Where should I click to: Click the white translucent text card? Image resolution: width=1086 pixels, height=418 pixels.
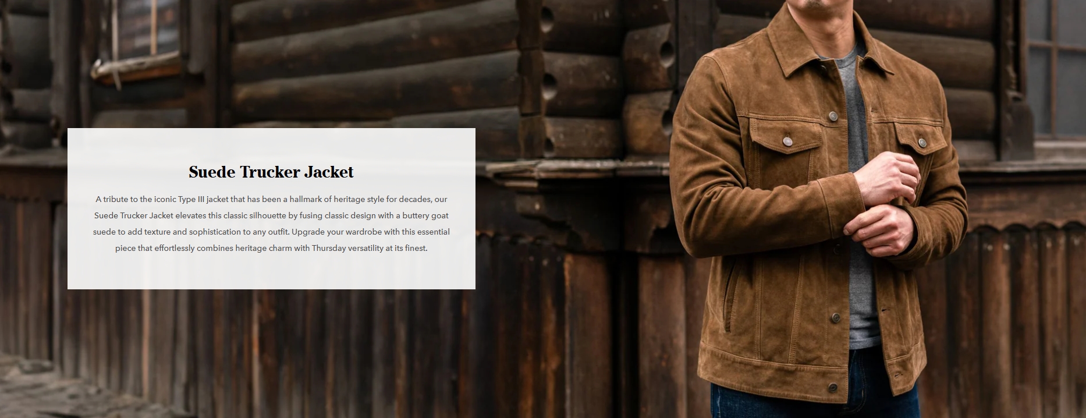tap(271, 208)
